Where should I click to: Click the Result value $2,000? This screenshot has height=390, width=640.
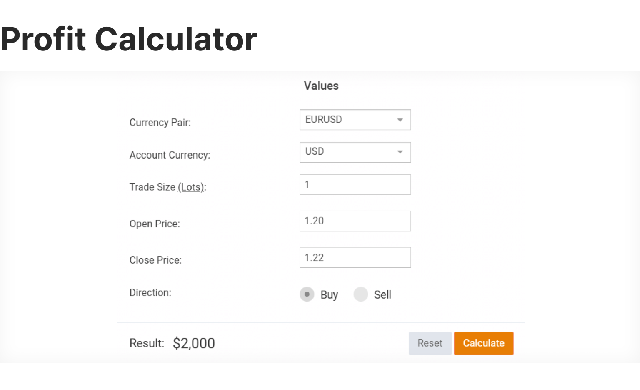tap(194, 343)
